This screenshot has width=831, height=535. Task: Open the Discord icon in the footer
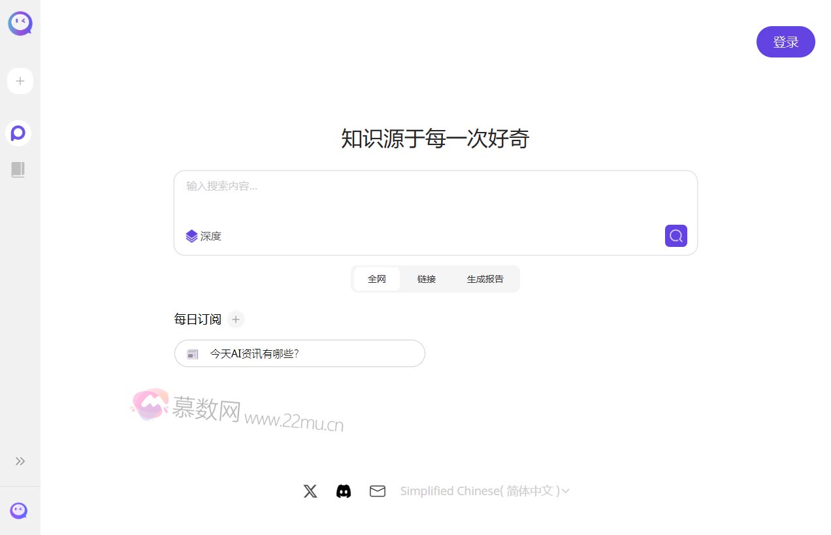tap(344, 491)
